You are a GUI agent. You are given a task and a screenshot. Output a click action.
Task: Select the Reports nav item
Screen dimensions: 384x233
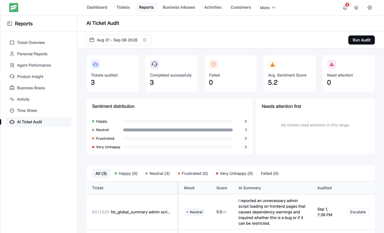(146, 7)
